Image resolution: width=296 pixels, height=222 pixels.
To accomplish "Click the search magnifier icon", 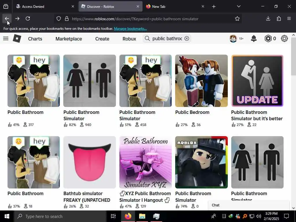I will tap(147, 38).
